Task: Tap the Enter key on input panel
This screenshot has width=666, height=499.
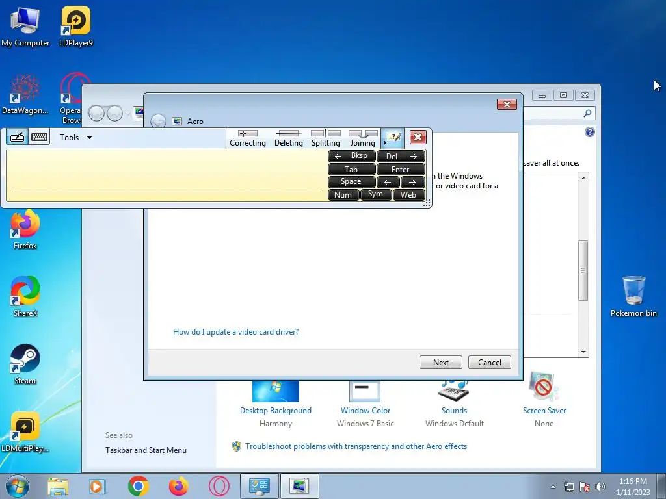Action: point(401,170)
